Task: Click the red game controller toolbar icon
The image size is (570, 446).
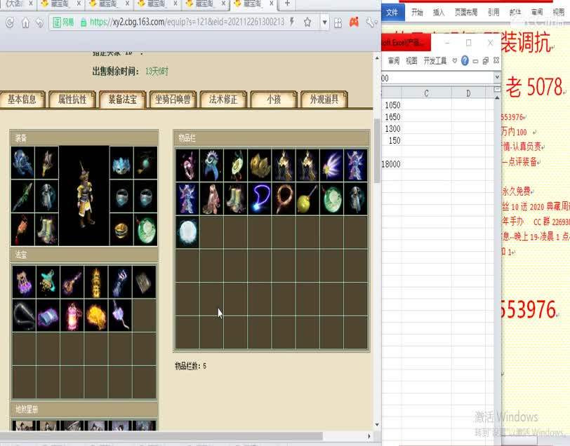Action: [354, 22]
